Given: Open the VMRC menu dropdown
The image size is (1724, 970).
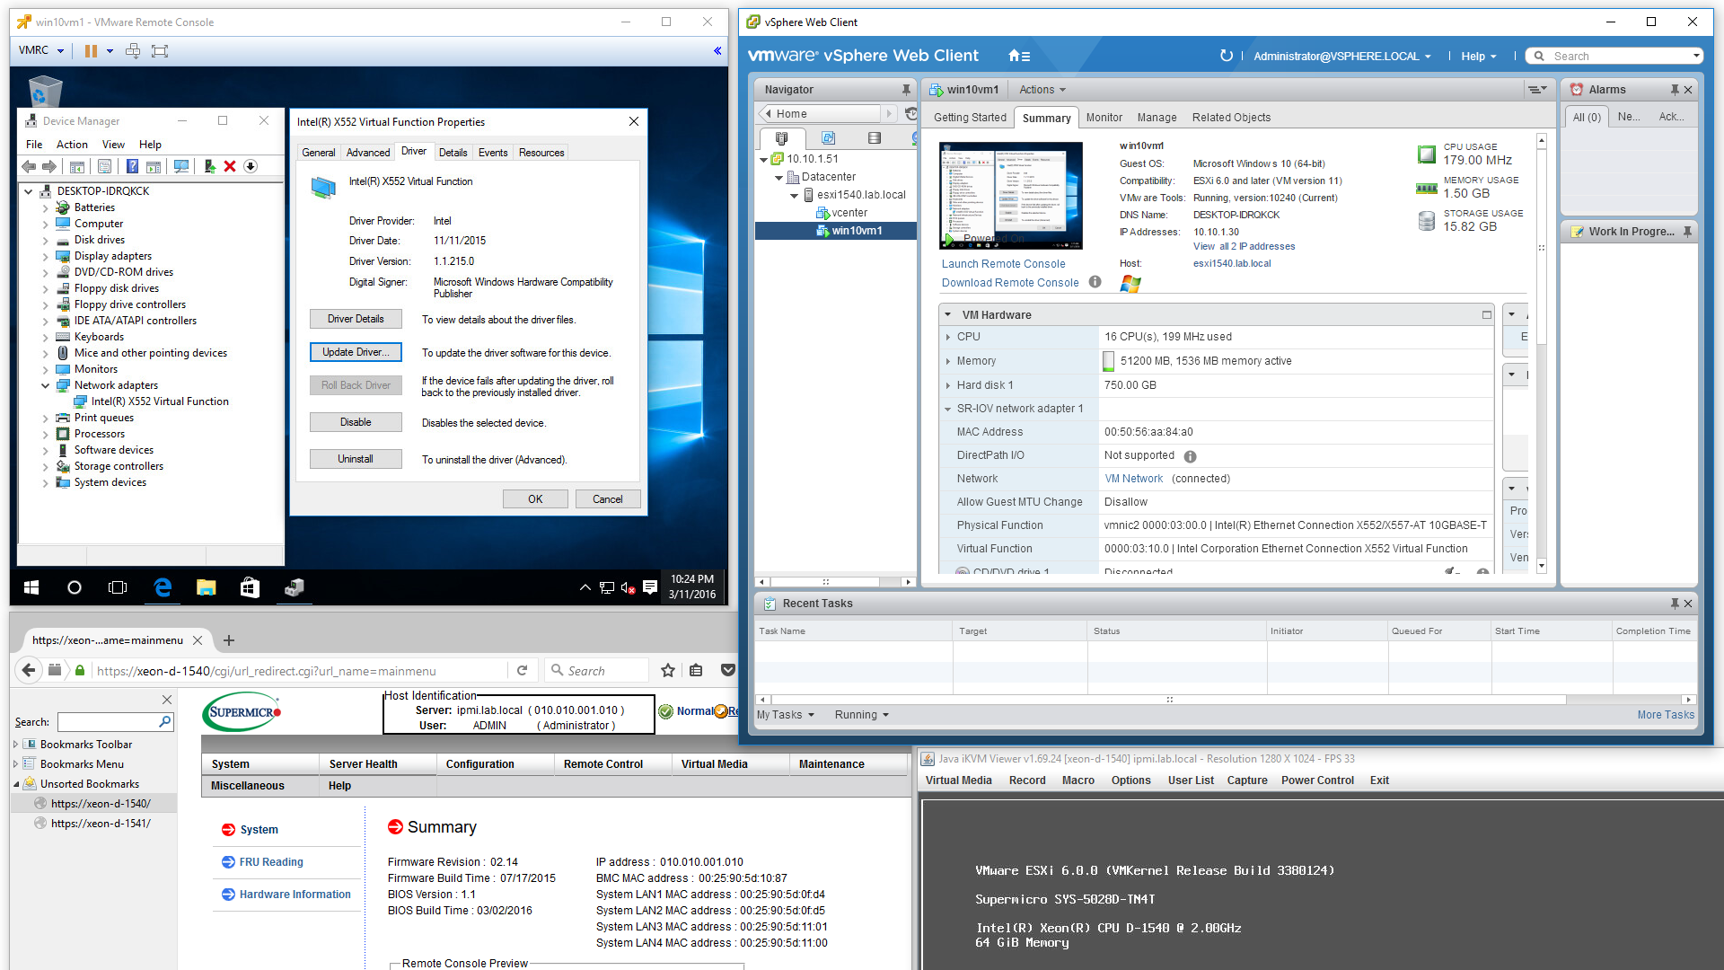Looking at the screenshot, I should click(x=41, y=50).
